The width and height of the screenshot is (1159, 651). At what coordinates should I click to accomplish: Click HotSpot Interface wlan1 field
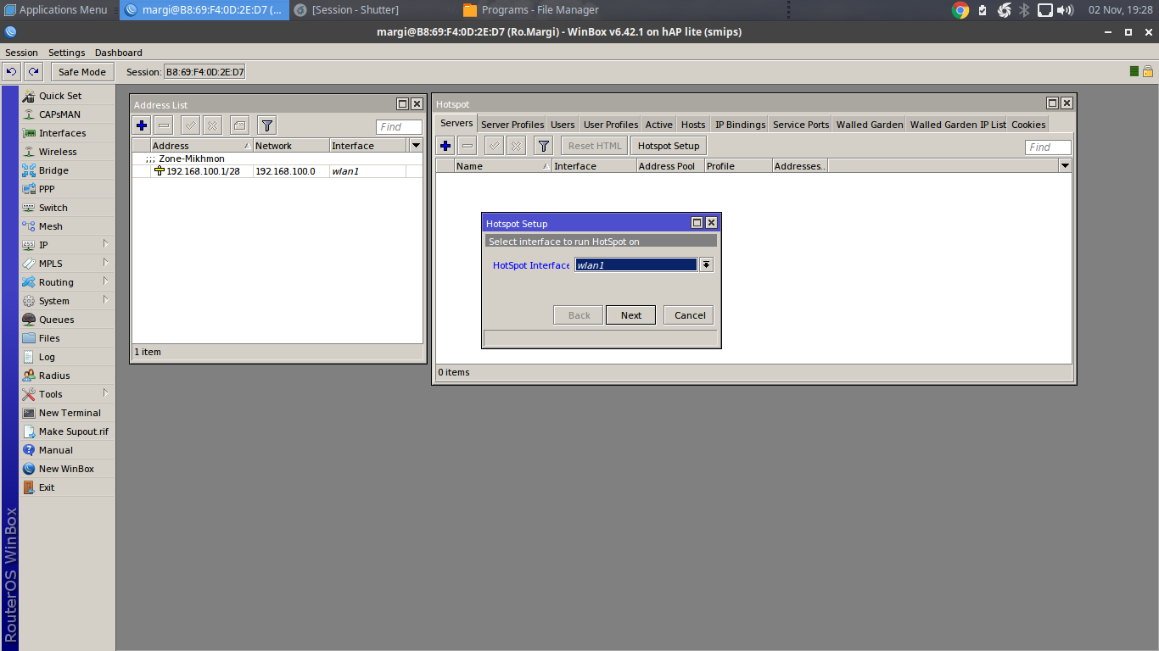(x=635, y=264)
